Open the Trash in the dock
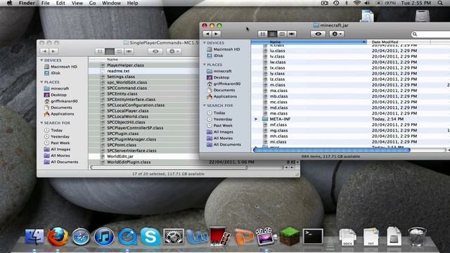 (417, 237)
